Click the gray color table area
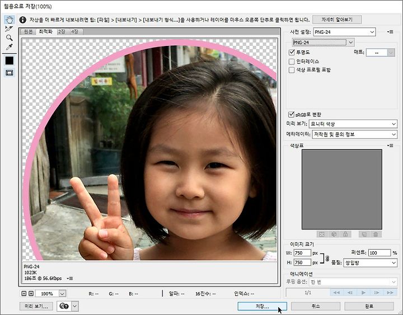Screen dimensions: 403x315 [x=342, y=190]
